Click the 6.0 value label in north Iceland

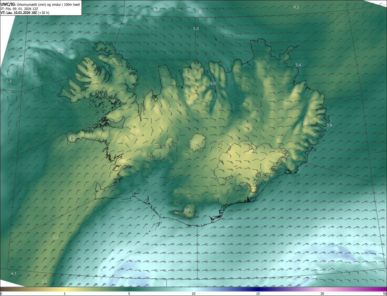213,83
